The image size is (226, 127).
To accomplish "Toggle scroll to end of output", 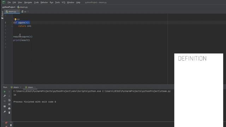I will coord(10,104).
